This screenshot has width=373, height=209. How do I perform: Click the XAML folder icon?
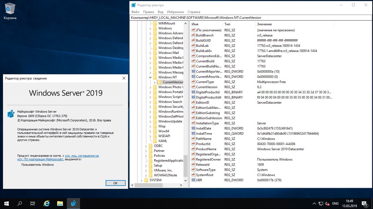[x=155, y=141]
